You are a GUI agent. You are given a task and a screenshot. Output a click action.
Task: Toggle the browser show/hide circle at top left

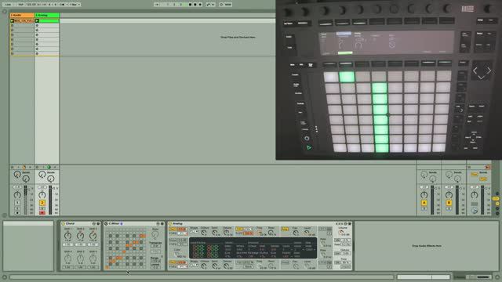click(5, 12)
